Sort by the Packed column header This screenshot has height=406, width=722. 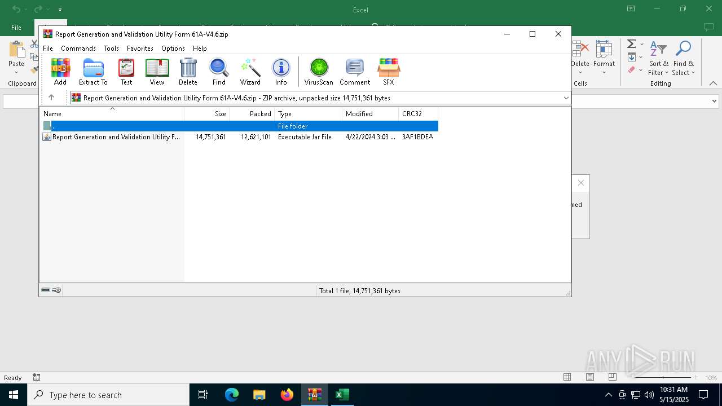[252, 114]
